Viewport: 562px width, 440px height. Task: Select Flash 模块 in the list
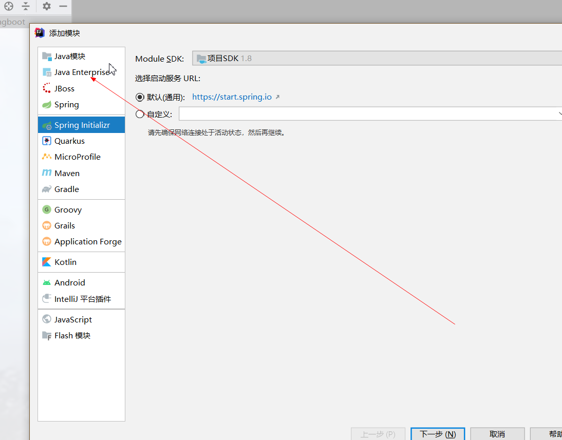[x=81, y=335]
